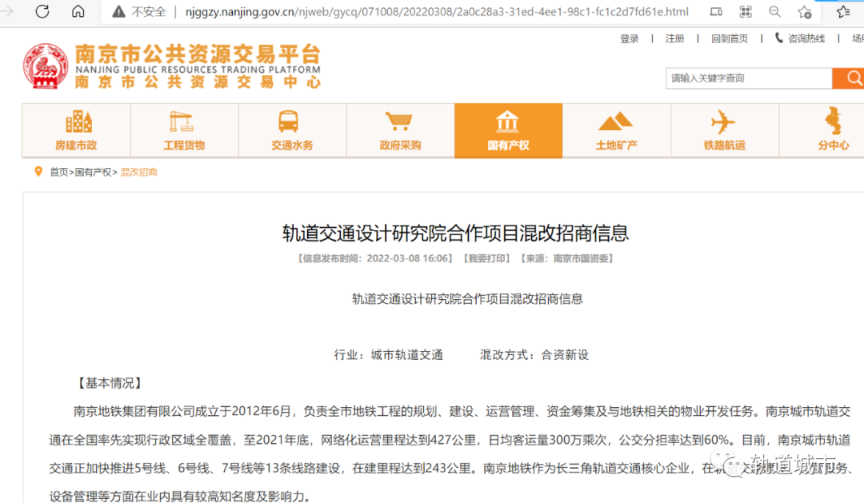The width and height of the screenshot is (864, 503).
Task: Open the 土地矿产 category tab
Action: [617, 130]
